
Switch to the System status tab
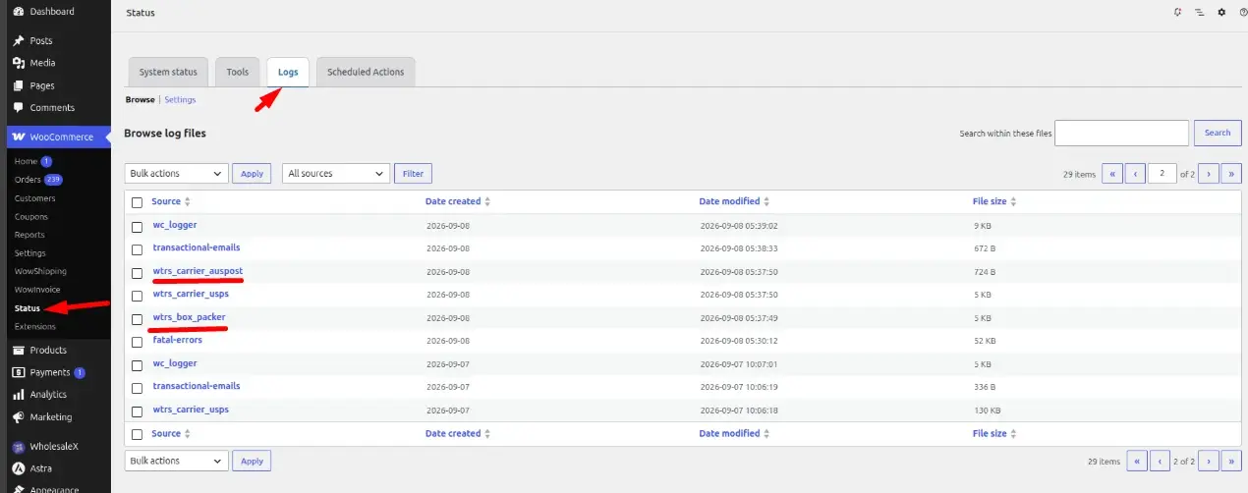[x=168, y=72]
